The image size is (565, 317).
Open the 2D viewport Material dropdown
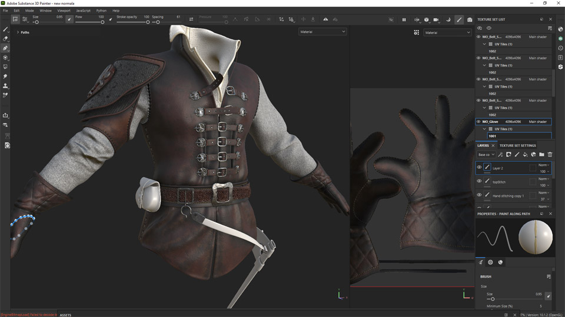pyautogui.click(x=447, y=32)
